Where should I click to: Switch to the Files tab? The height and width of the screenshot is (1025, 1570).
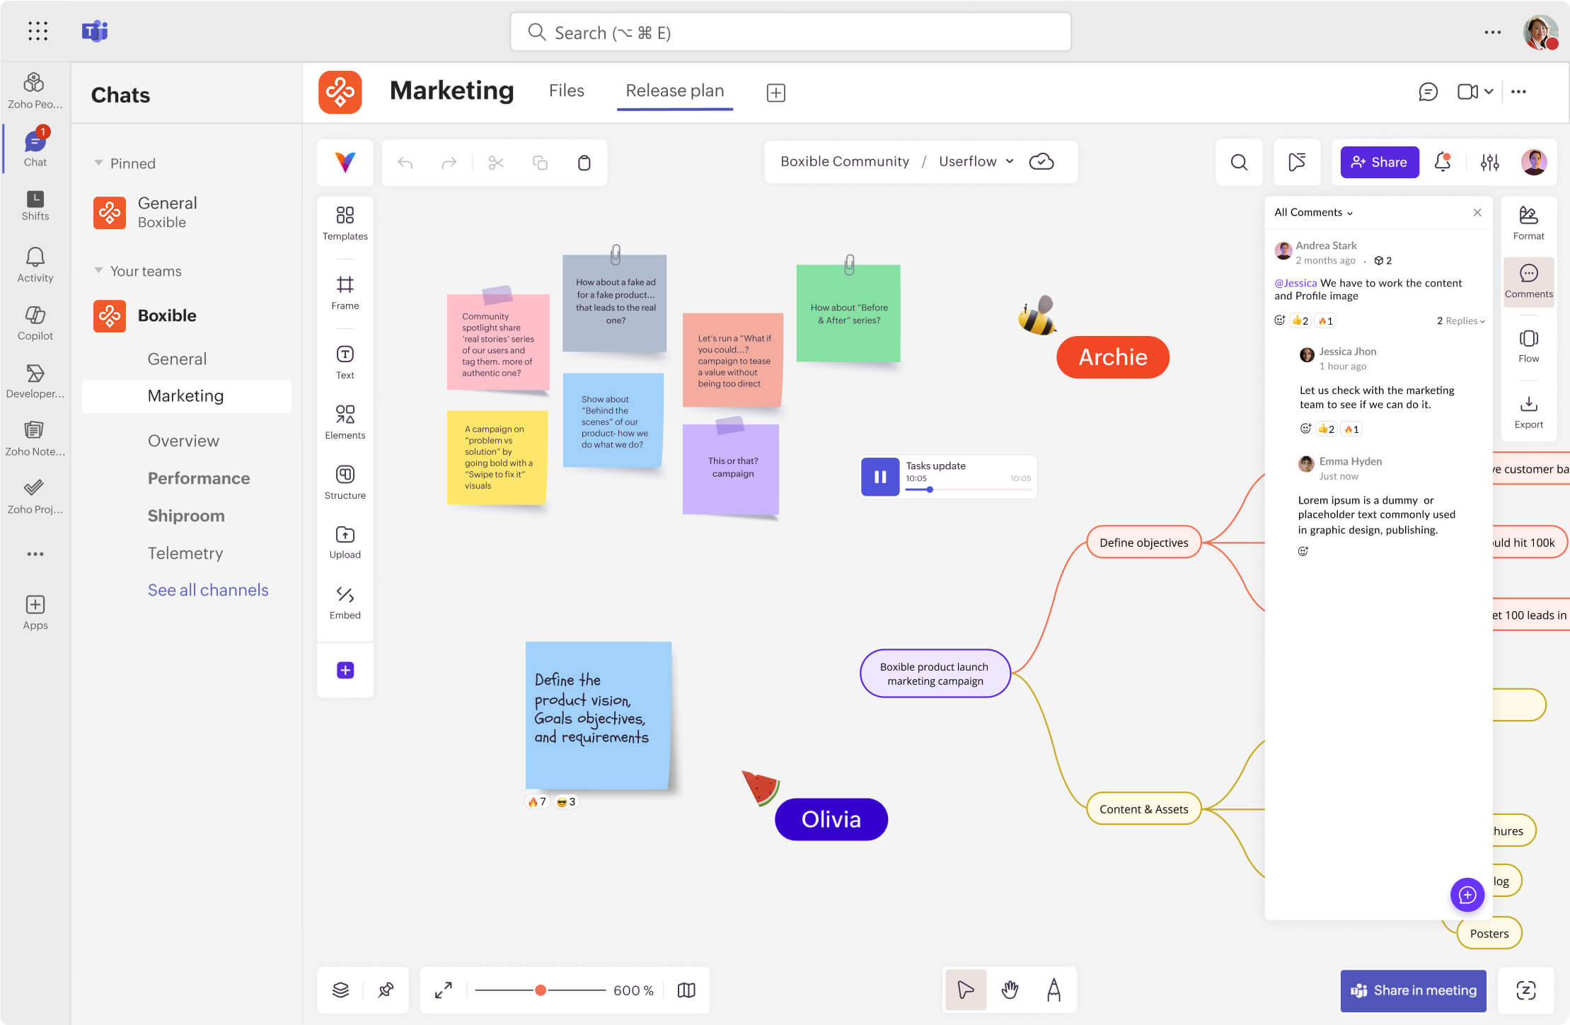(x=566, y=91)
